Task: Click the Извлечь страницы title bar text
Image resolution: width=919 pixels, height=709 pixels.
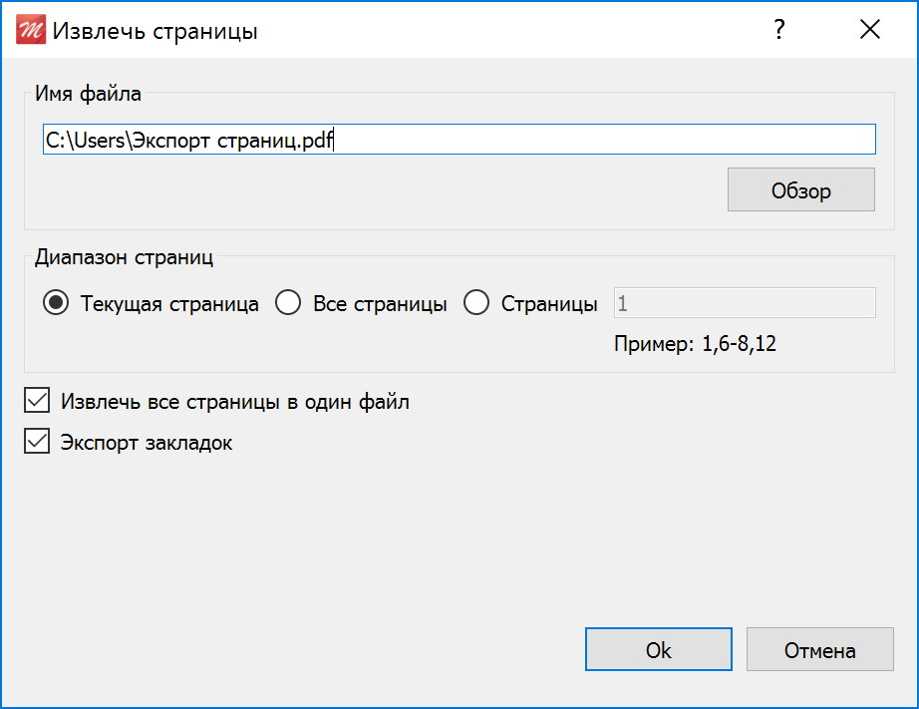Action: tap(155, 31)
